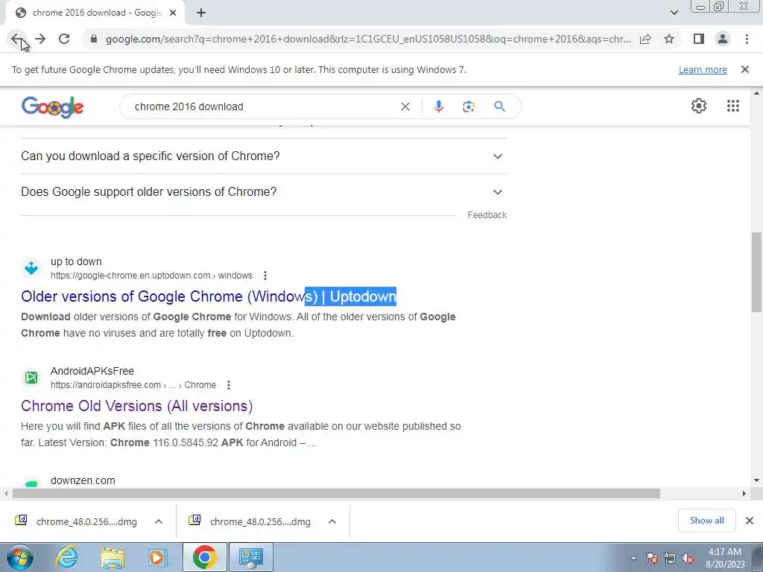Image resolution: width=763 pixels, height=572 pixels.
Task: Clear the search query with the X
Action: (405, 107)
